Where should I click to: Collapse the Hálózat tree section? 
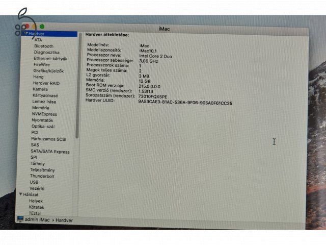(20, 194)
